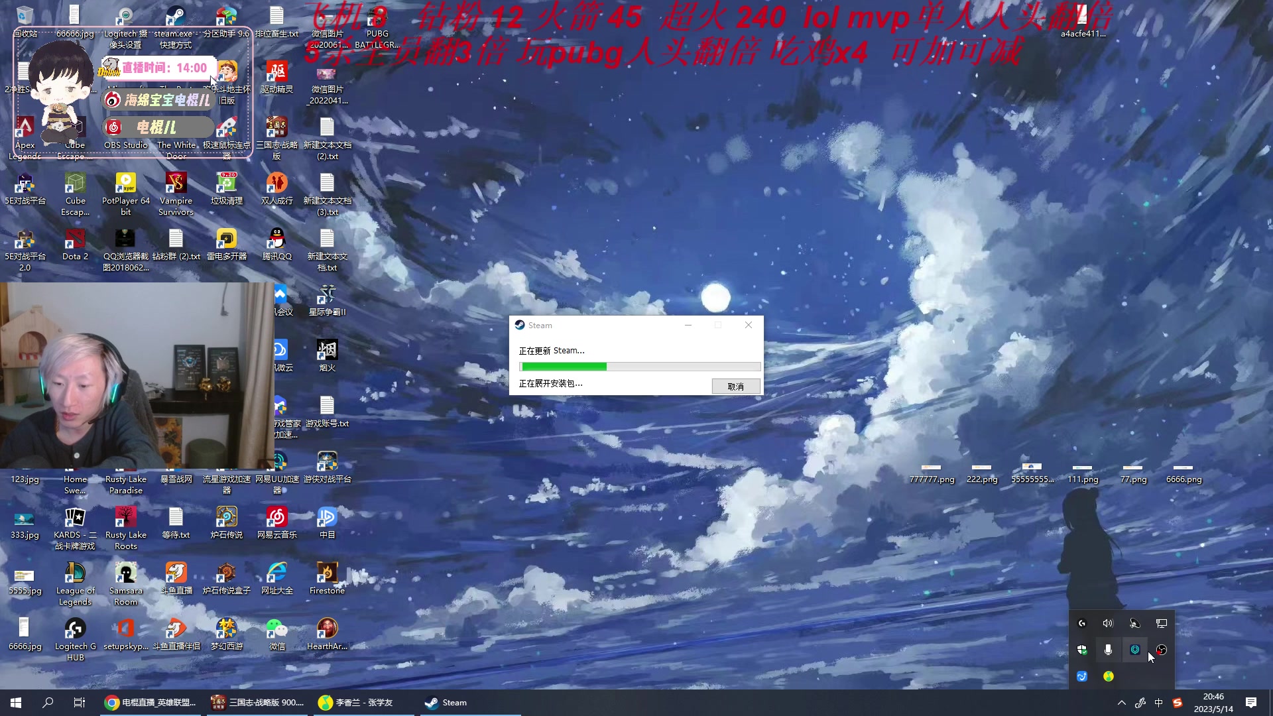The width and height of the screenshot is (1273, 716).
Task: Open the OBS Studio tray icon
Action: pyautogui.click(x=1161, y=650)
